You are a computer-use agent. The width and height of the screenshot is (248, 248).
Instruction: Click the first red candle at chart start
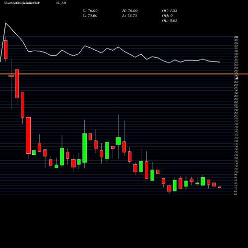[6, 50]
